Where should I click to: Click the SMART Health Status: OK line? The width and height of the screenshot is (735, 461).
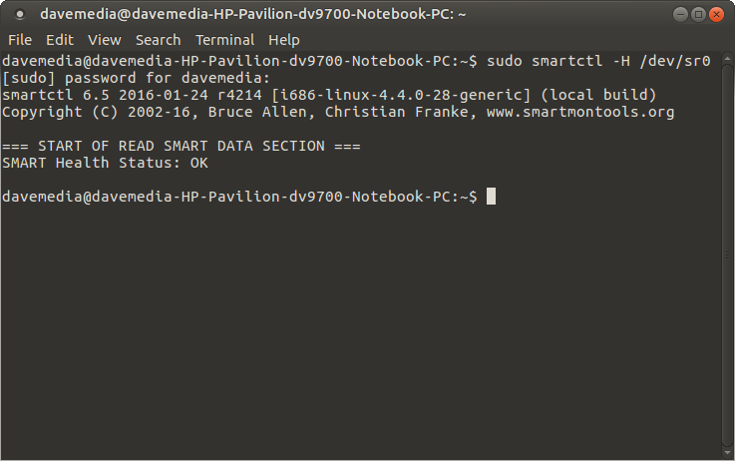[x=105, y=163]
